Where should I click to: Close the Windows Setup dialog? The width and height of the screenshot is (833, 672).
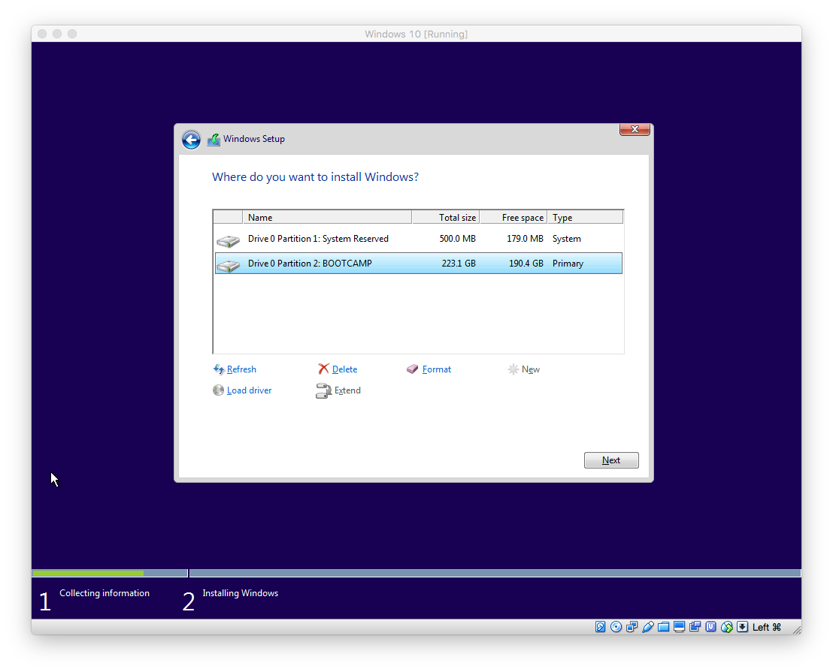pyautogui.click(x=635, y=129)
